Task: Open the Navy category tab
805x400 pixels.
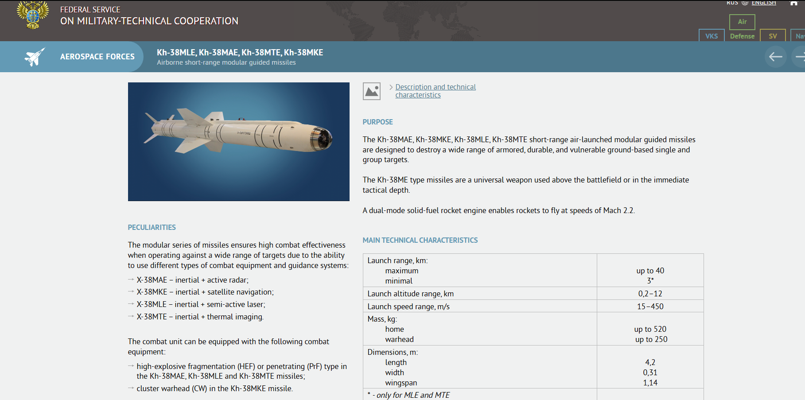Action: tap(799, 36)
